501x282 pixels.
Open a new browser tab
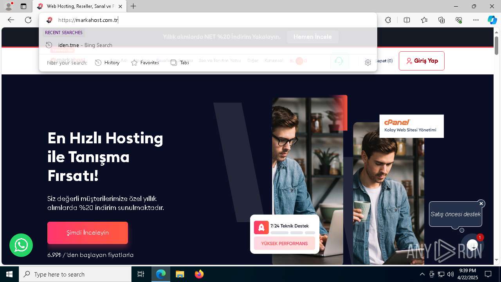pyautogui.click(x=133, y=6)
